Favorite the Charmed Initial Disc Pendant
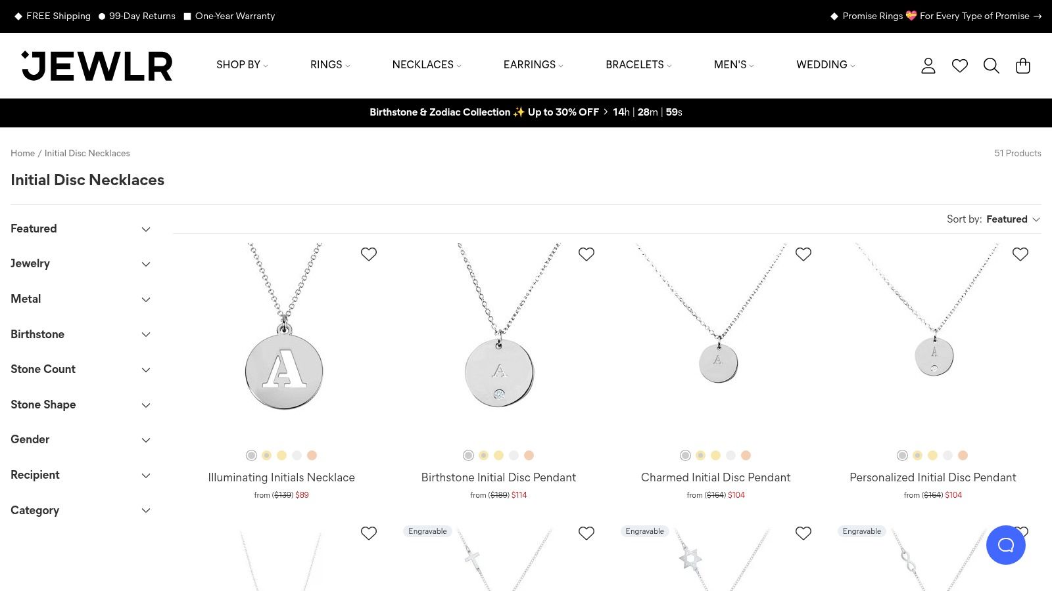Viewport: 1052px width, 591px height. 803,254
